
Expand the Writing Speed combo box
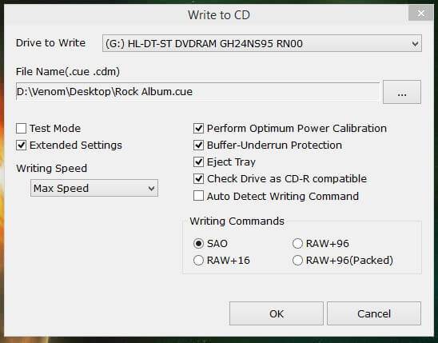tap(94, 188)
